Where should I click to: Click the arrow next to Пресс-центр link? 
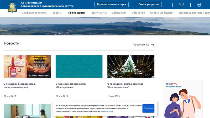pos(153,45)
